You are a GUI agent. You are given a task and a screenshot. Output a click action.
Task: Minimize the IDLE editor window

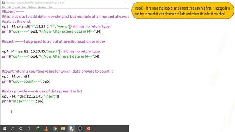pos(125,3)
